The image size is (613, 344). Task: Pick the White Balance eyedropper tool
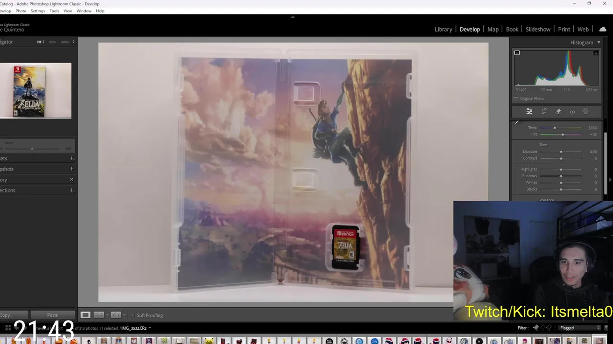tap(517, 123)
